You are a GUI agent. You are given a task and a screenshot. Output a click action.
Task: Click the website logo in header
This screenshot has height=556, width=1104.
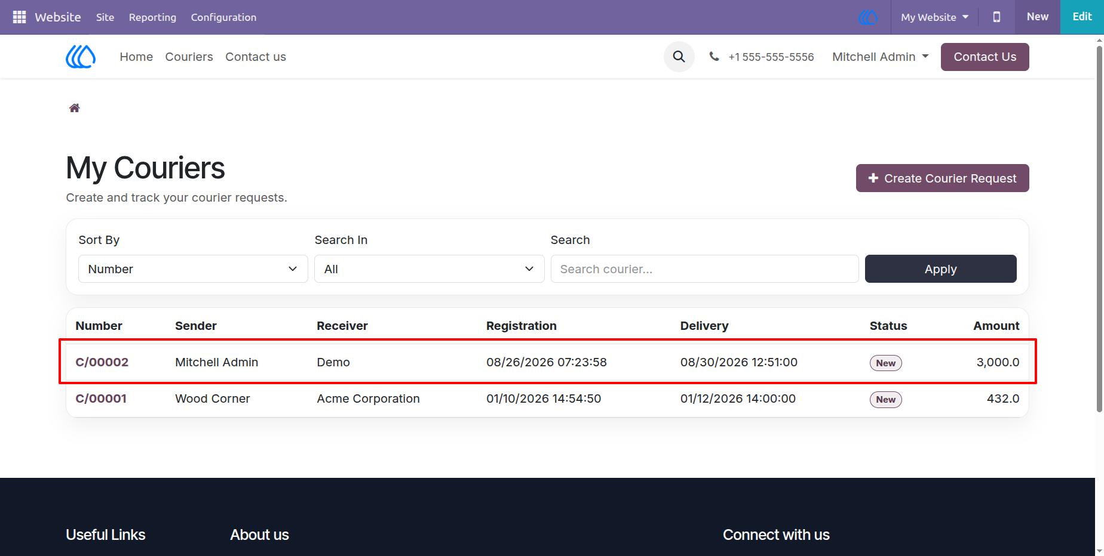(81, 57)
